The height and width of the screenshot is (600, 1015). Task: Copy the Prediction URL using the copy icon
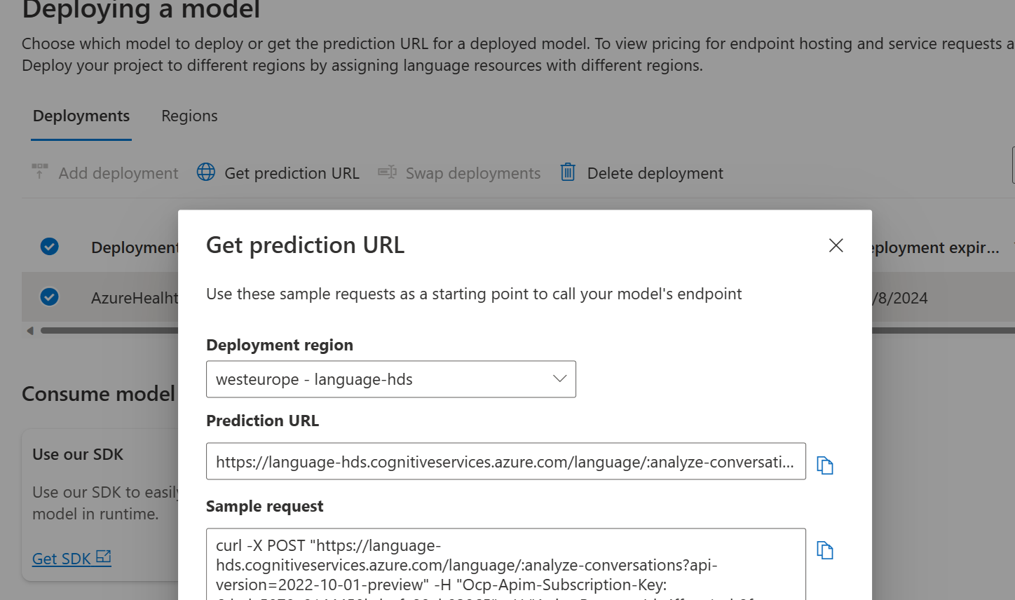[x=824, y=465]
